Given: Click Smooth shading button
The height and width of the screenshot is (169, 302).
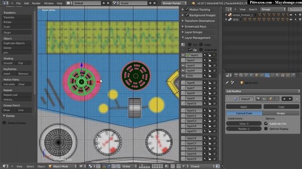Looking at the screenshot, I should pyautogui.click(x=9, y=63).
